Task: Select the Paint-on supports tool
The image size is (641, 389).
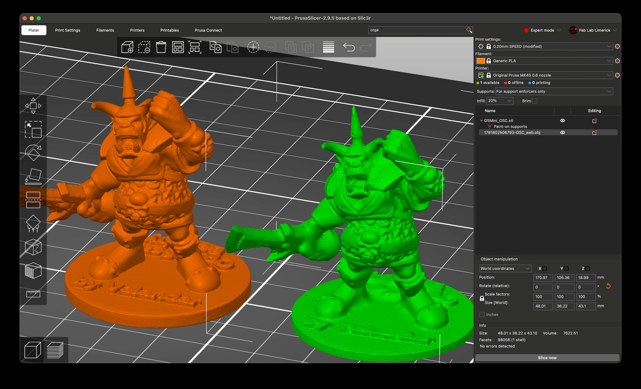Action: pos(33,224)
